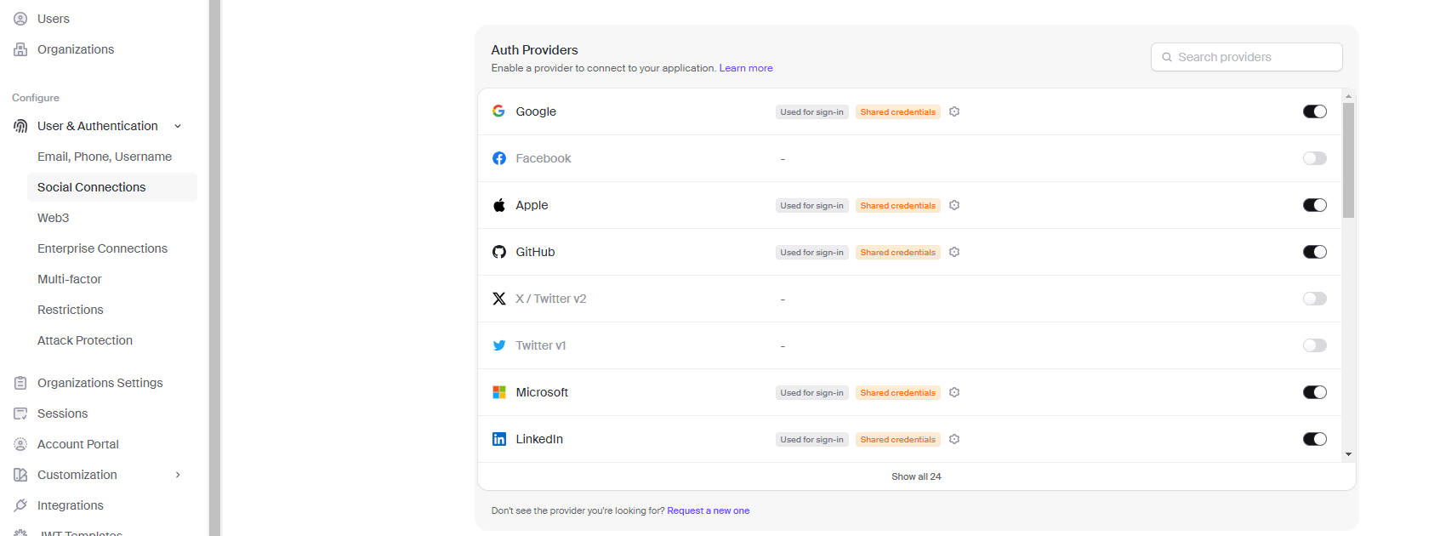This screenshot has height=536, width=1440.
Task: Click the Organizations building icon
Action: (20, 49)
